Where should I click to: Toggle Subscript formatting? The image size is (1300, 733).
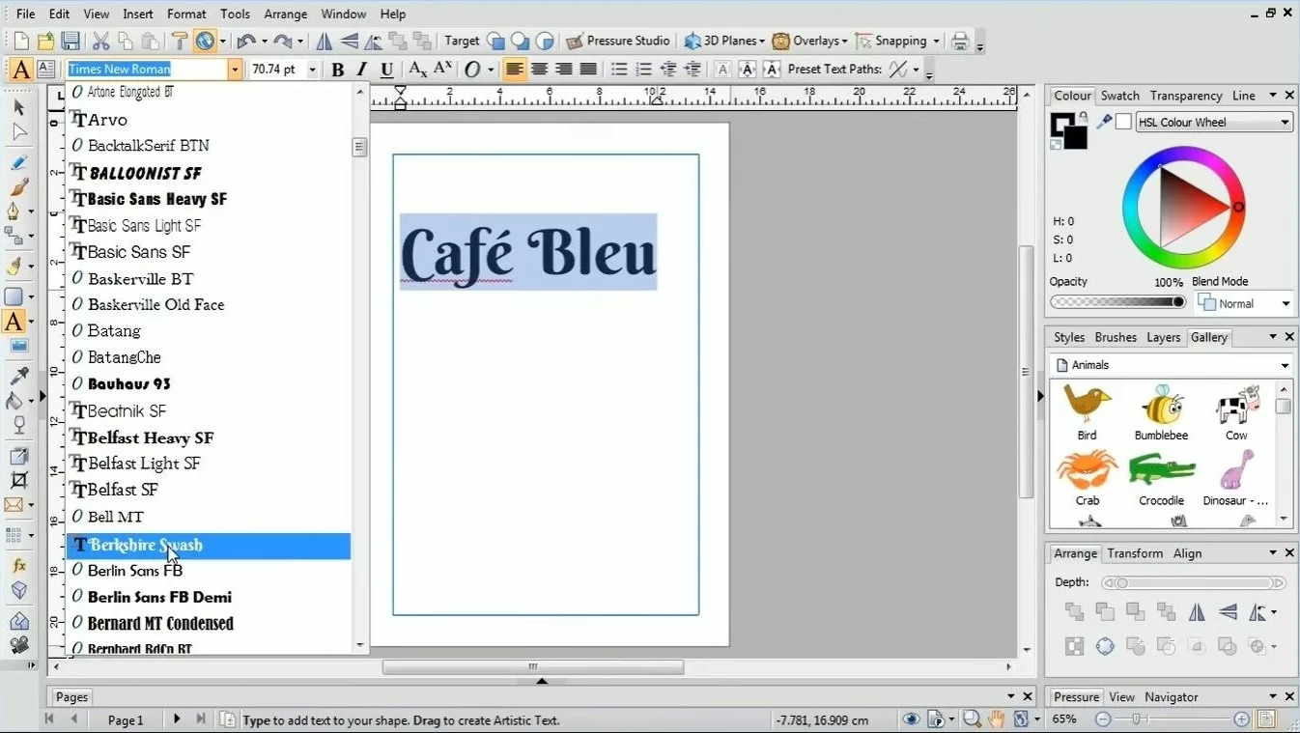(x=417, y=70)
